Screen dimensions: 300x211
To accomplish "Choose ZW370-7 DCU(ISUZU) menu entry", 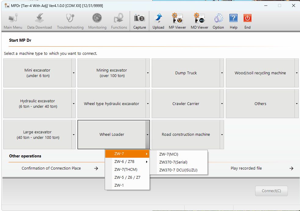I will (x=179, y=170).
